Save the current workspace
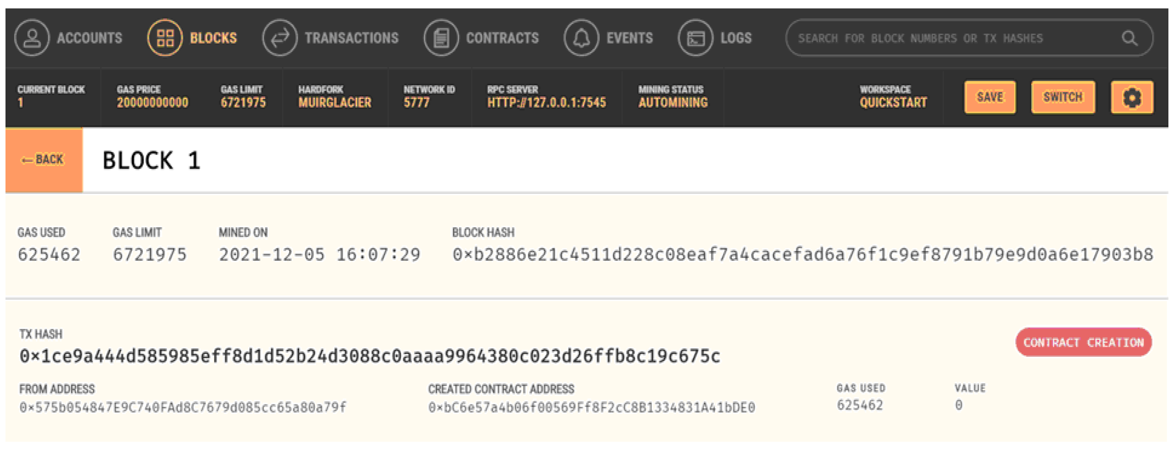The image size is (1175, 450). pos(990,97)
